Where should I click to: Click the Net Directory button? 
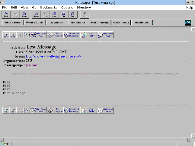point(100,23)
